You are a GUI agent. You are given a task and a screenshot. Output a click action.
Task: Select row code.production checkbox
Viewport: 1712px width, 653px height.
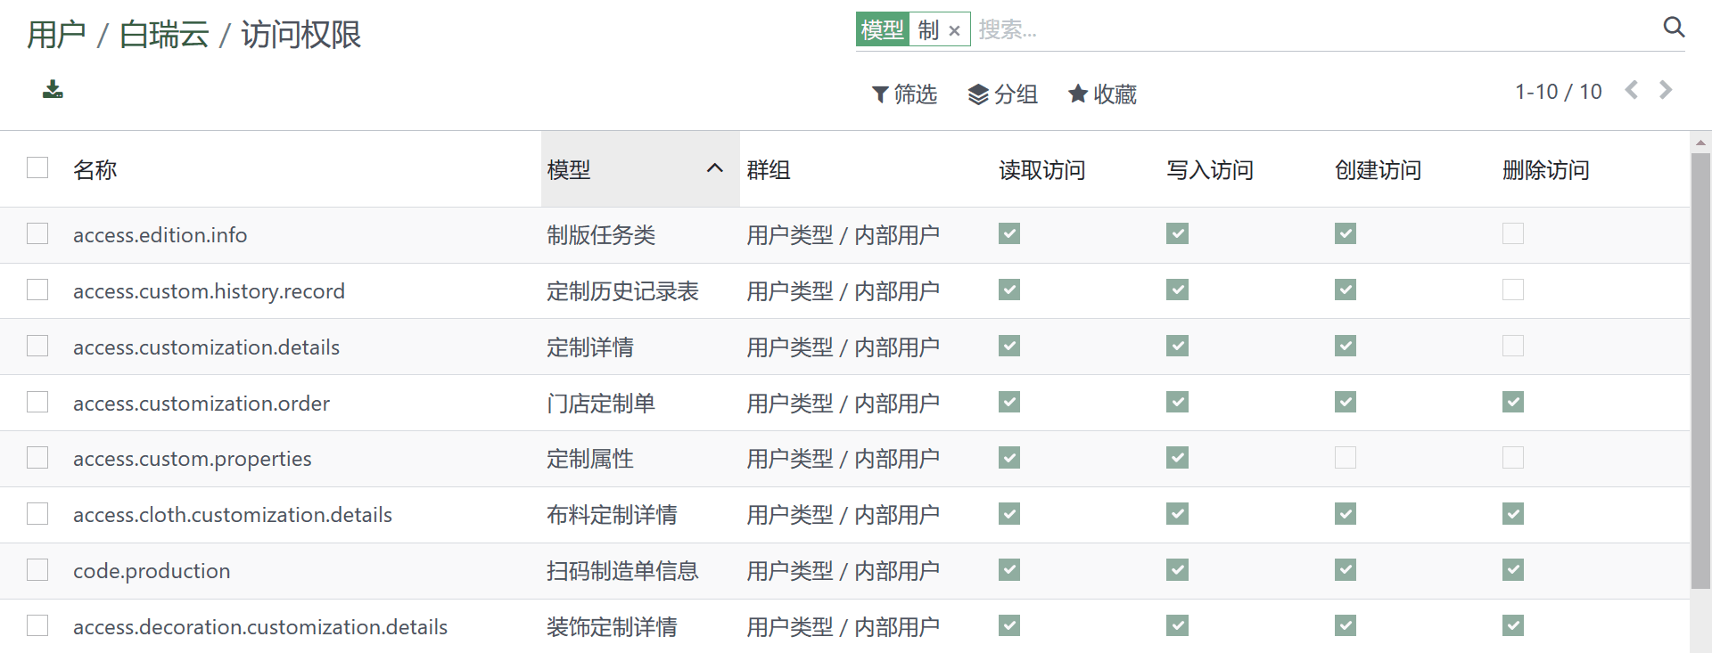click(x=37, y=569)
